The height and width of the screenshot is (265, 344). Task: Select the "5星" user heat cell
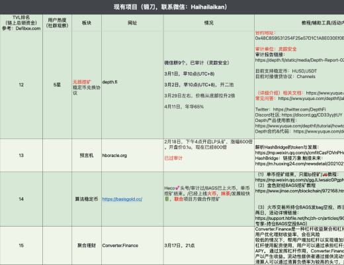pyautogui.click(x=57, y=85)
